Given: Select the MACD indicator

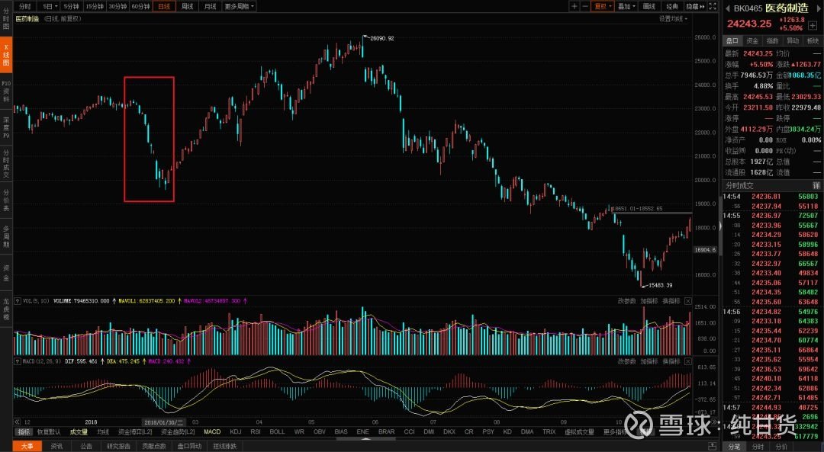Looking at the screenshot, I should click(212, 431).
